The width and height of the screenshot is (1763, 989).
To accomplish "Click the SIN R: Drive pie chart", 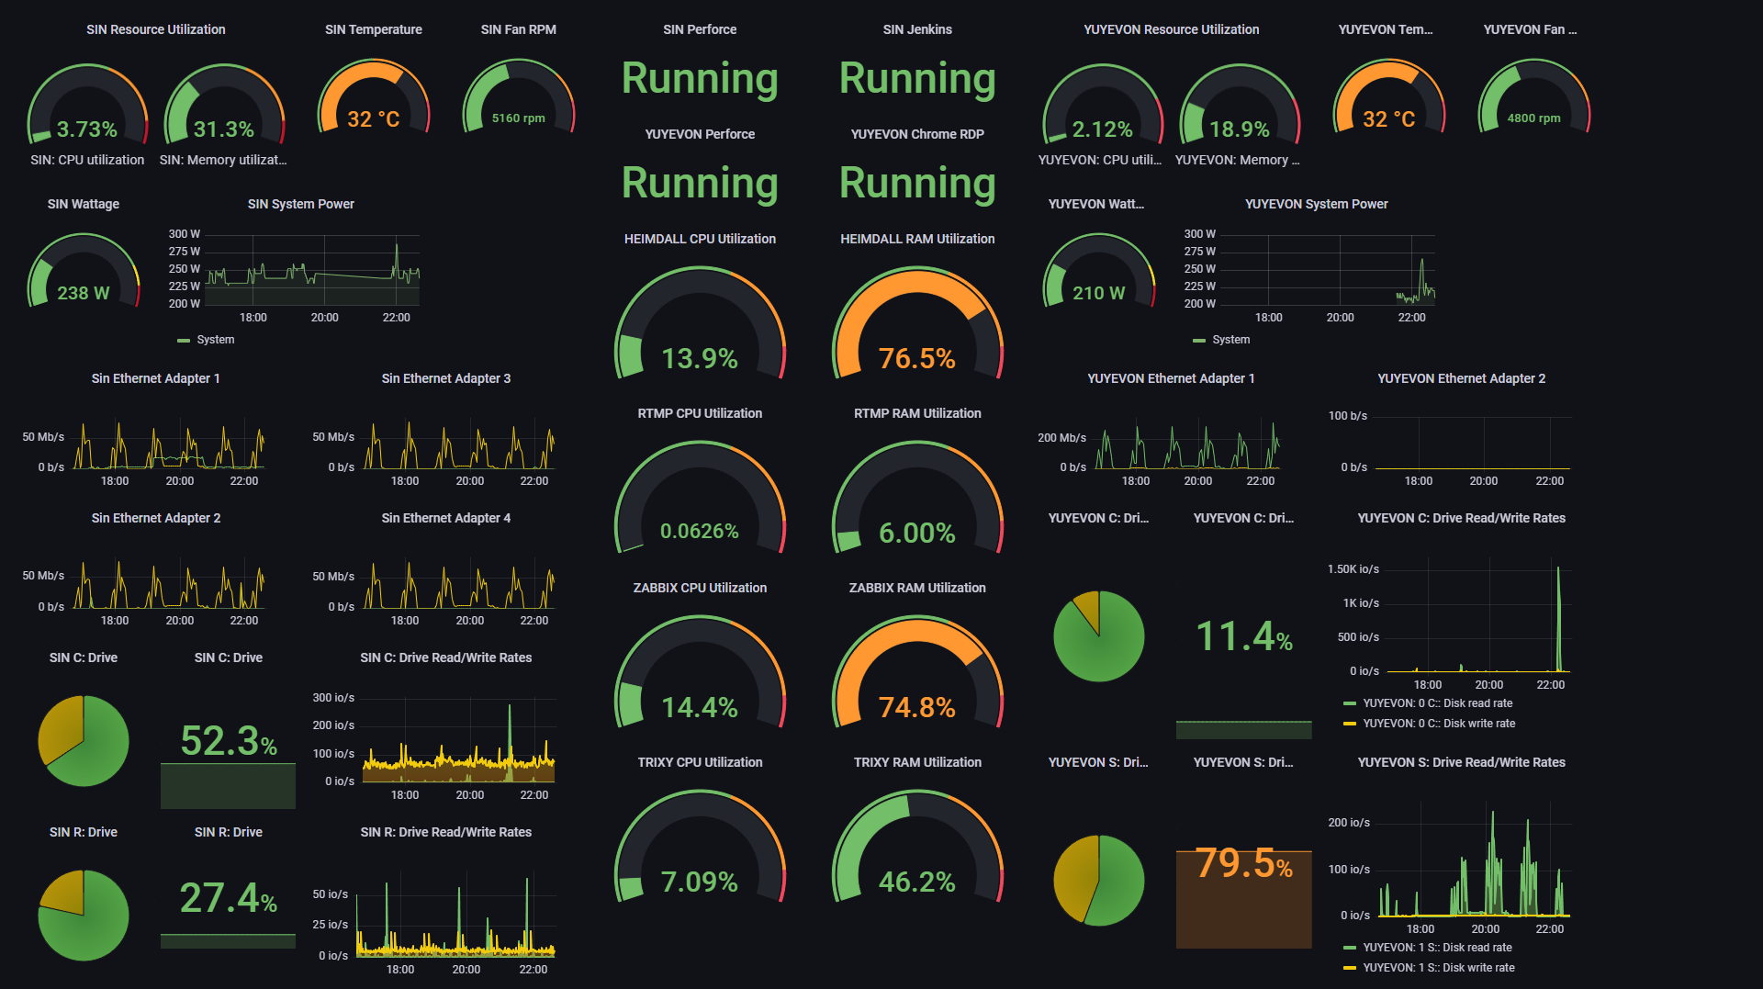I will click(x=84, y=916).
